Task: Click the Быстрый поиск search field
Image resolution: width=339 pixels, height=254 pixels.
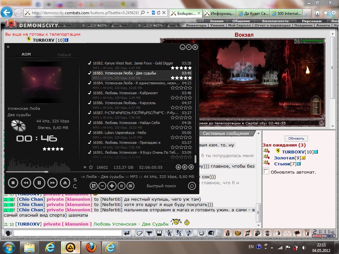Action: [161, 186]
